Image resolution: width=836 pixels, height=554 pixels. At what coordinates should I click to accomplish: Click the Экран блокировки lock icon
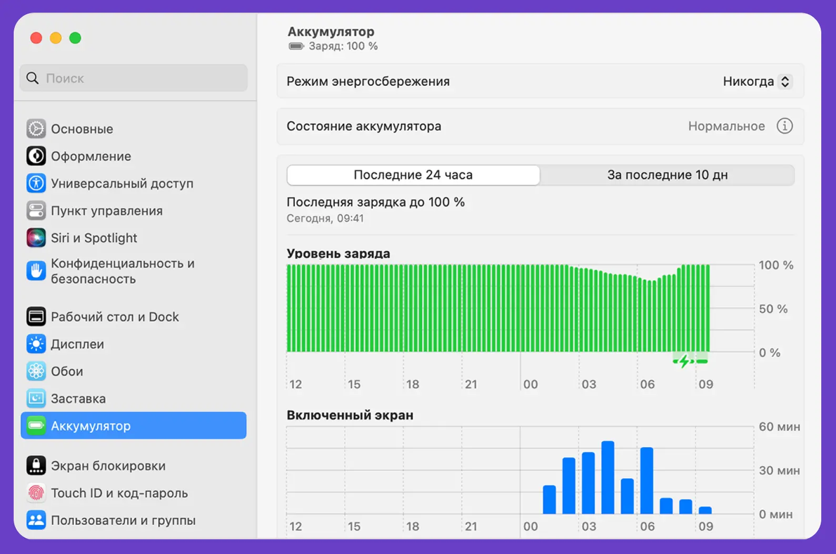[x=36, y=466]
